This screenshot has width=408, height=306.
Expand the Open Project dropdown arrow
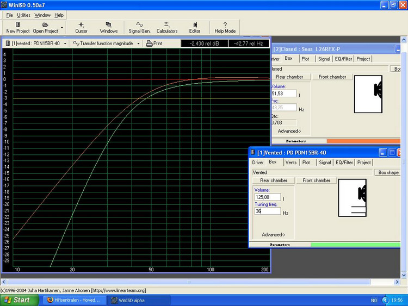[62, 27]
